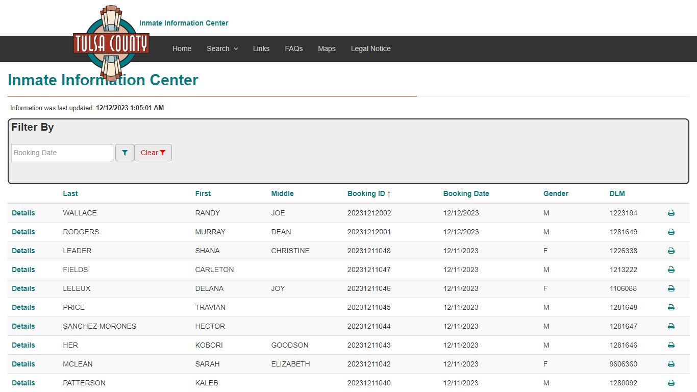Focus the Booking Date input field
The image size is (697, 392).
coord(62,153)
